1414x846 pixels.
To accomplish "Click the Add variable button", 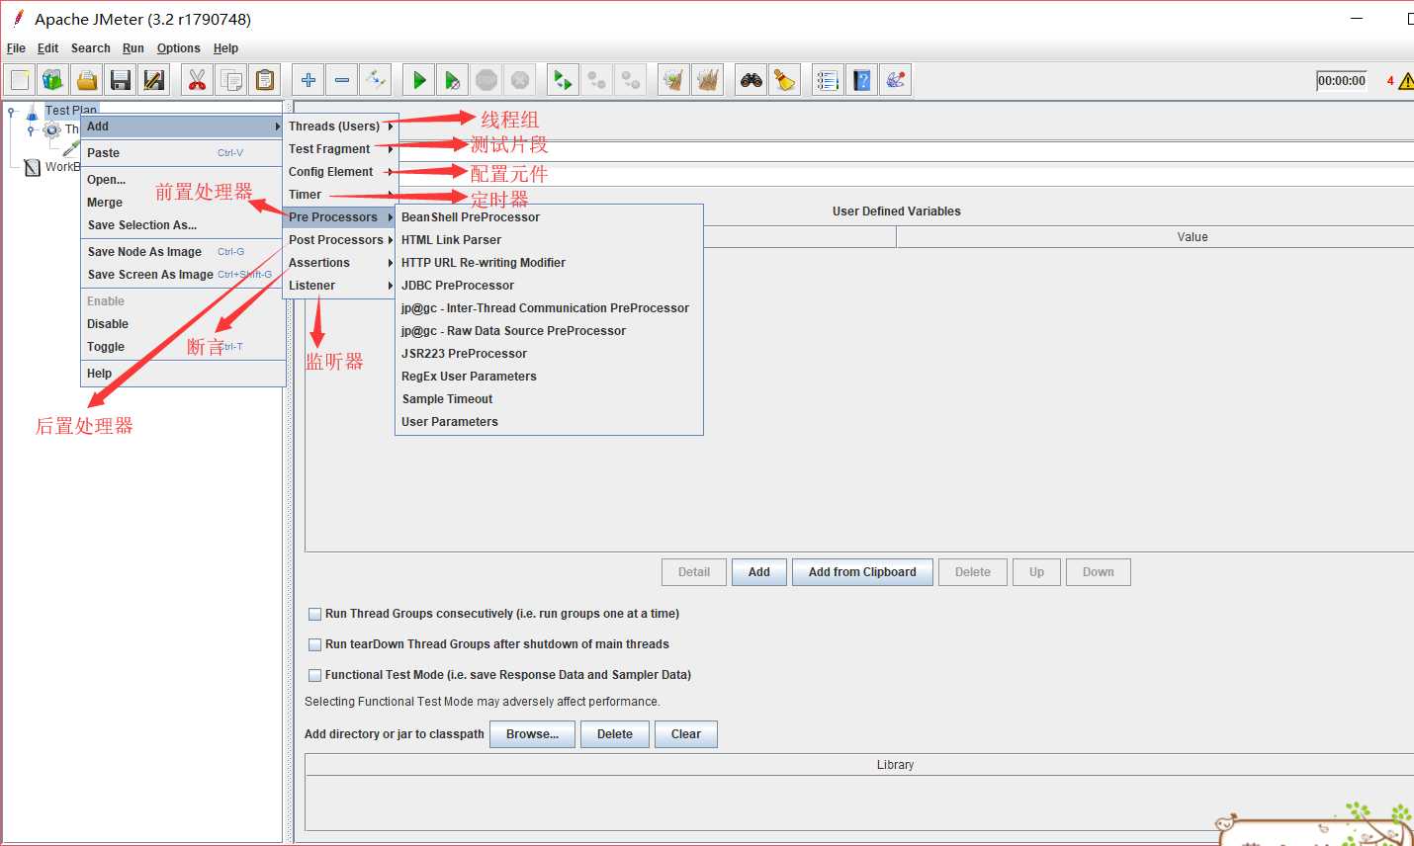I will tap(759, 572).
